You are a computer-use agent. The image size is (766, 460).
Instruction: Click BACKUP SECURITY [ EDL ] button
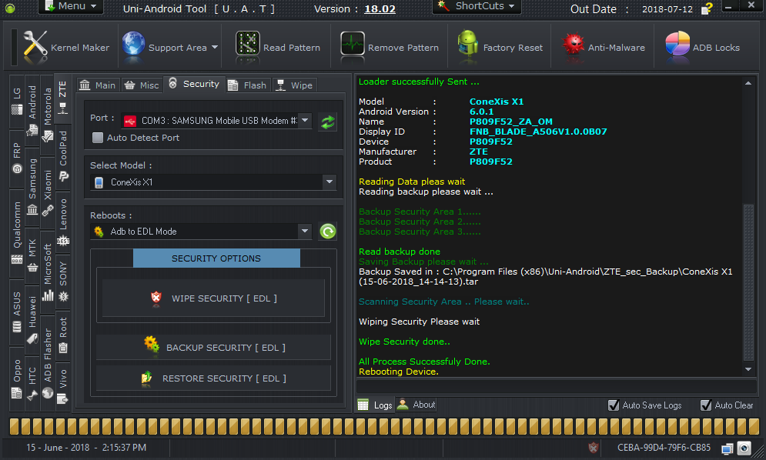tap(213, 347)
